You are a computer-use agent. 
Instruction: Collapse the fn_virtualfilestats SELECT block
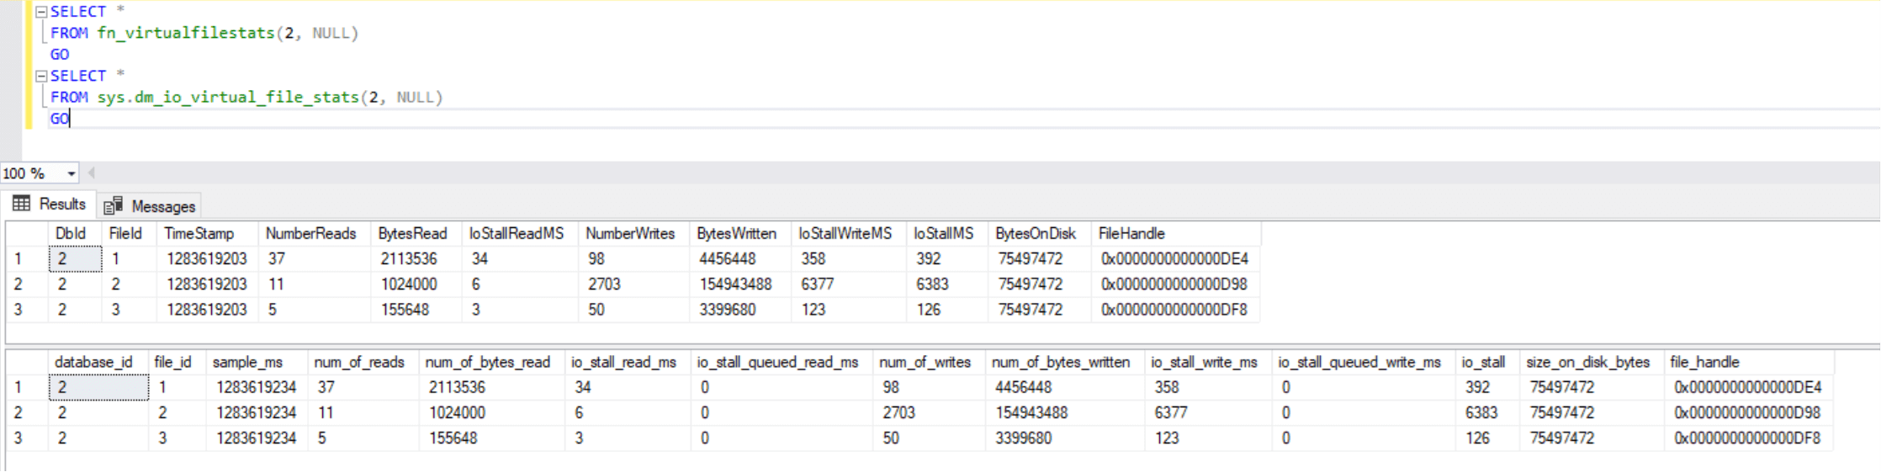point(40,12)
